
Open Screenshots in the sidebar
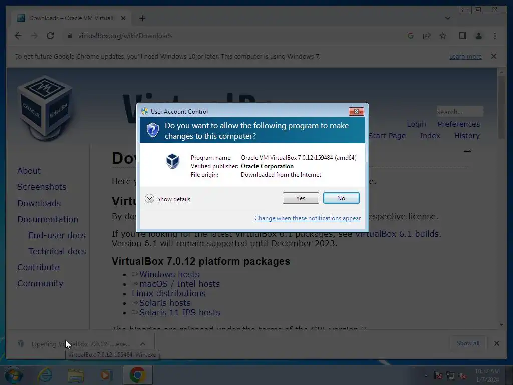42,187
